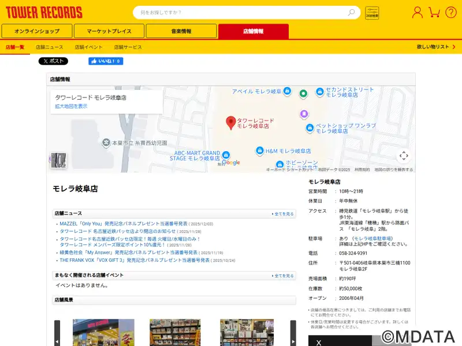Go to next store photo arrow
The image size is (462, 346).
293,333
